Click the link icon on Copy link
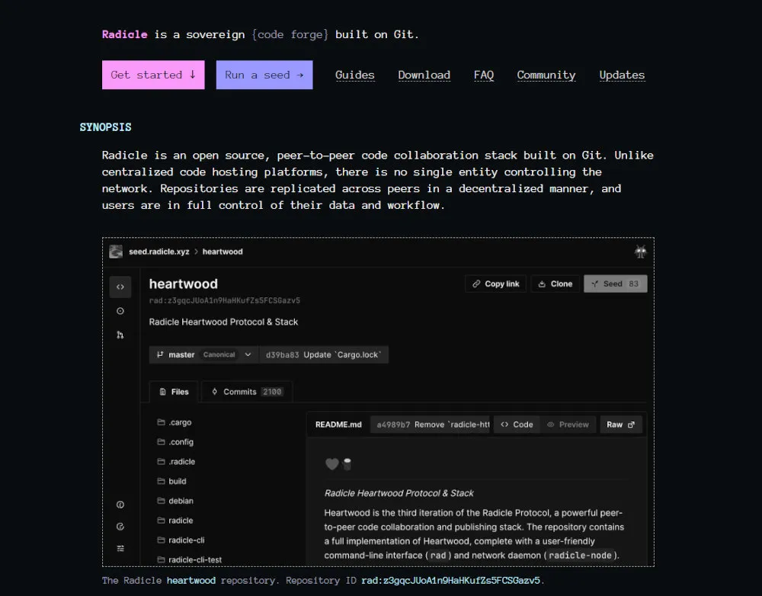The width and height of the screenshot is (762, 596). (x=476, y=284)
